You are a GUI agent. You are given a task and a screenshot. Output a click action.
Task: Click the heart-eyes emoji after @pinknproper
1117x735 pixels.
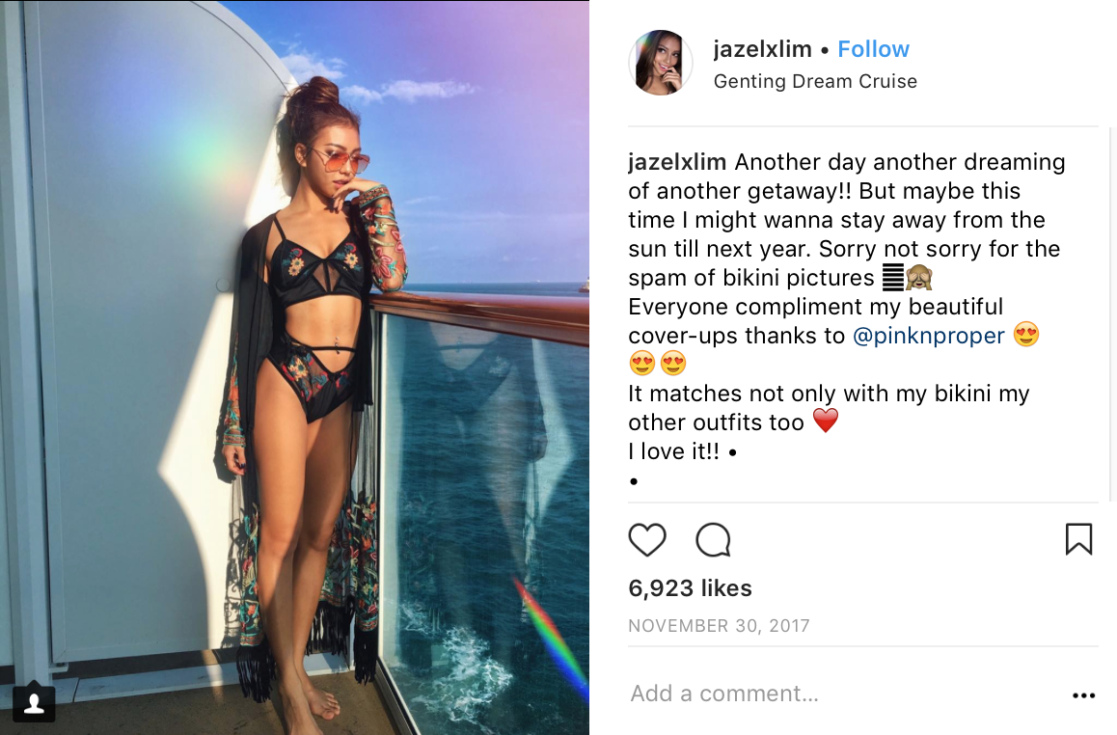1025,334
